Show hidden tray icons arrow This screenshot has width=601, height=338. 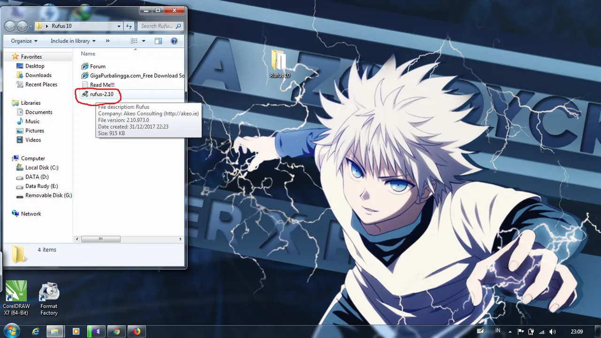[510, 331]
